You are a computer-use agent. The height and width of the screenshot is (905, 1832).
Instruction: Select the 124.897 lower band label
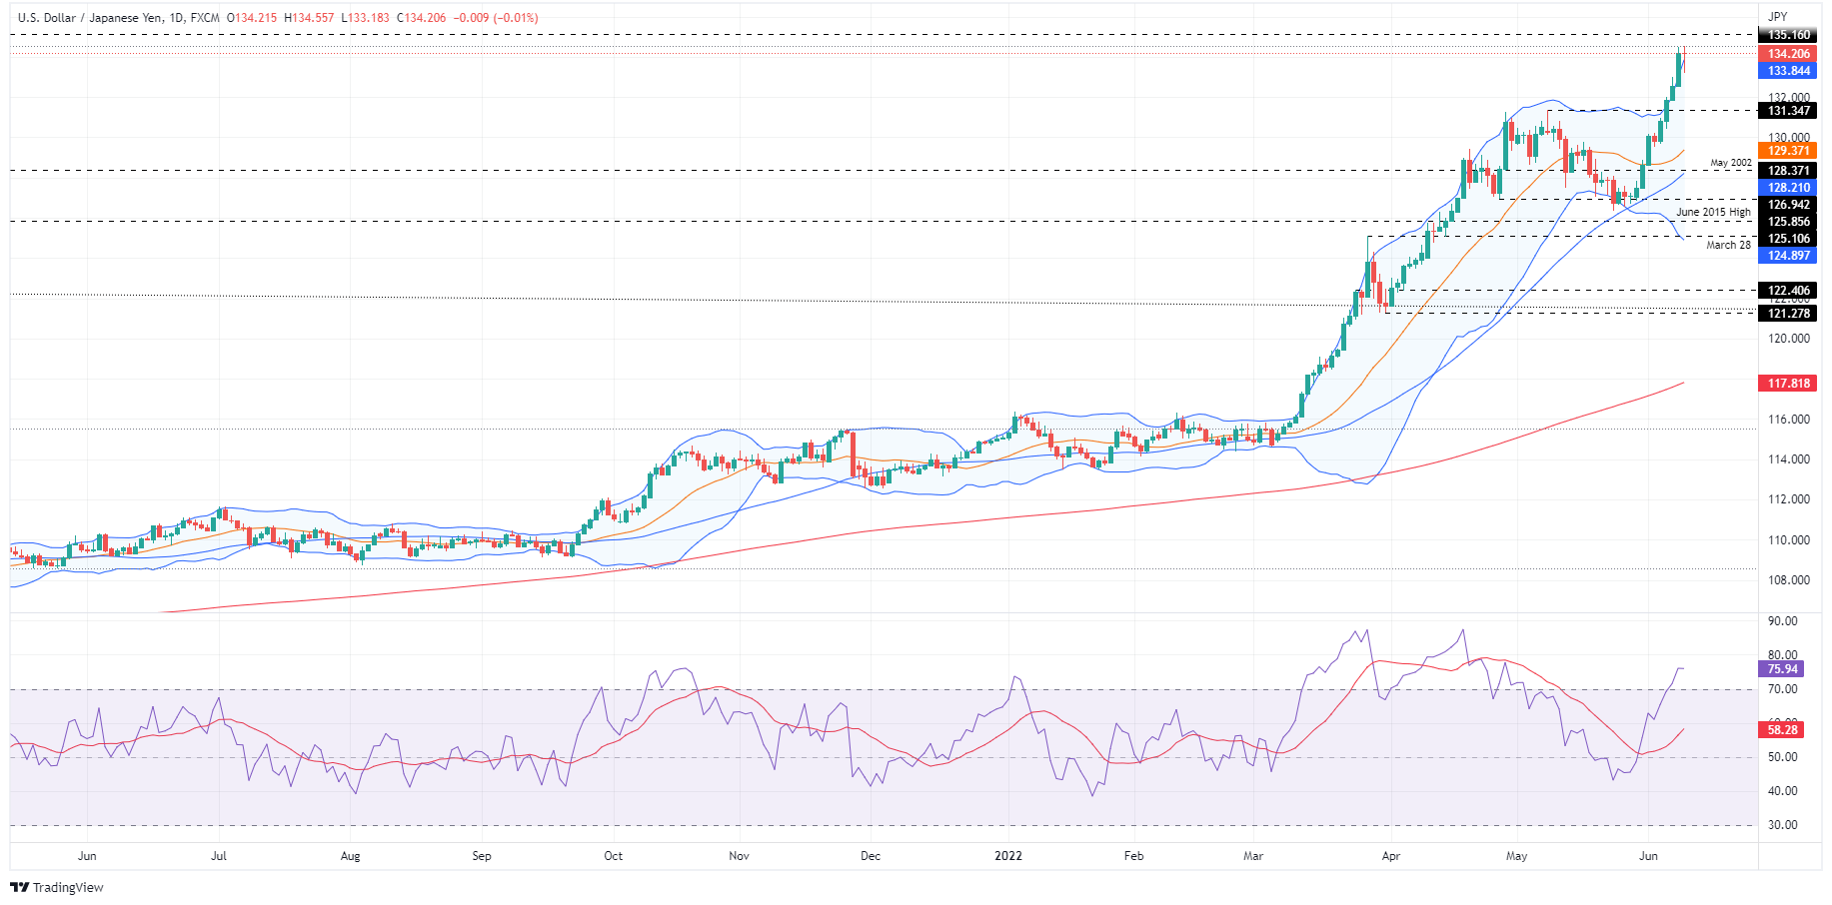pos(1787,256)
